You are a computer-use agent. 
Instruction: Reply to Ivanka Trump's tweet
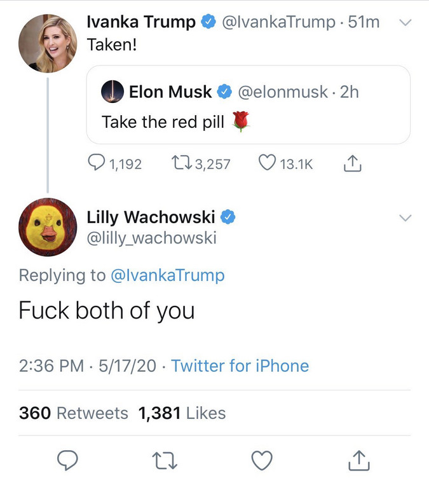98,164
